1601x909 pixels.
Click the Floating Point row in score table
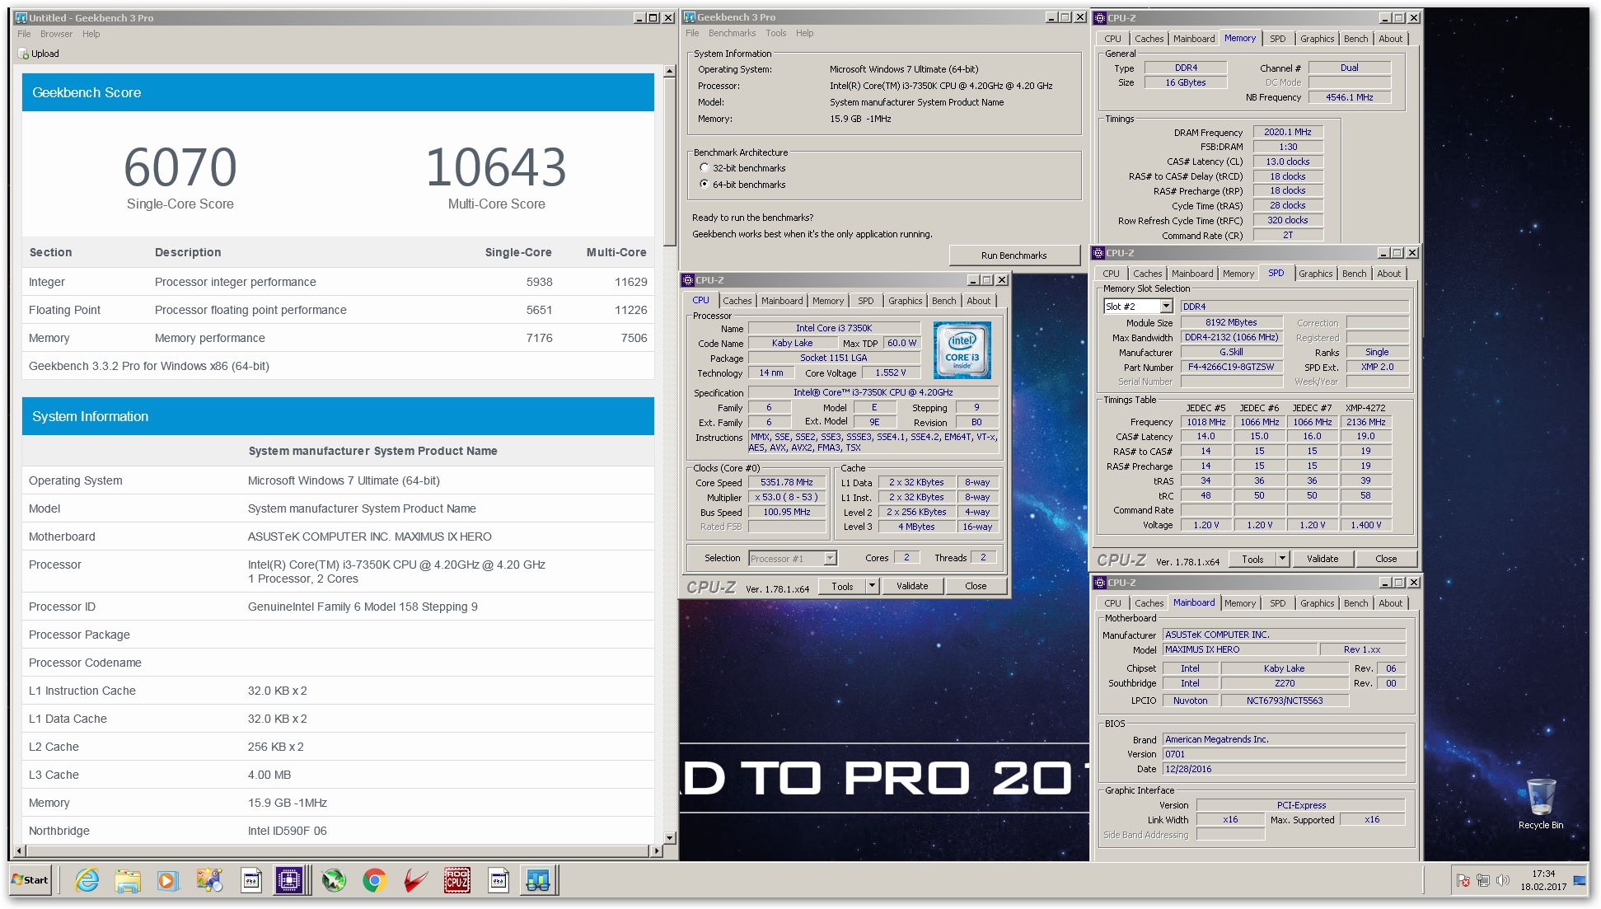click(x=338, y=310)
